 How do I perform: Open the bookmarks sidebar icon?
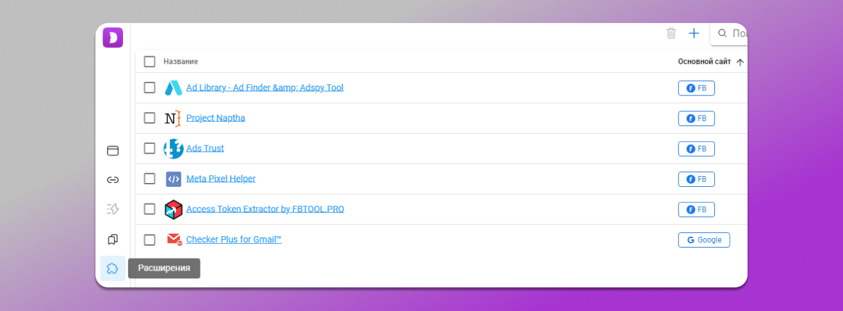click(x=113, y=239)
